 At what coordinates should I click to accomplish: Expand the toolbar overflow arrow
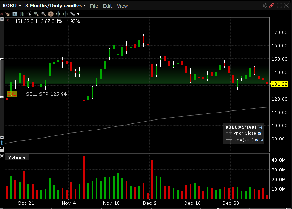pos(78,14)
